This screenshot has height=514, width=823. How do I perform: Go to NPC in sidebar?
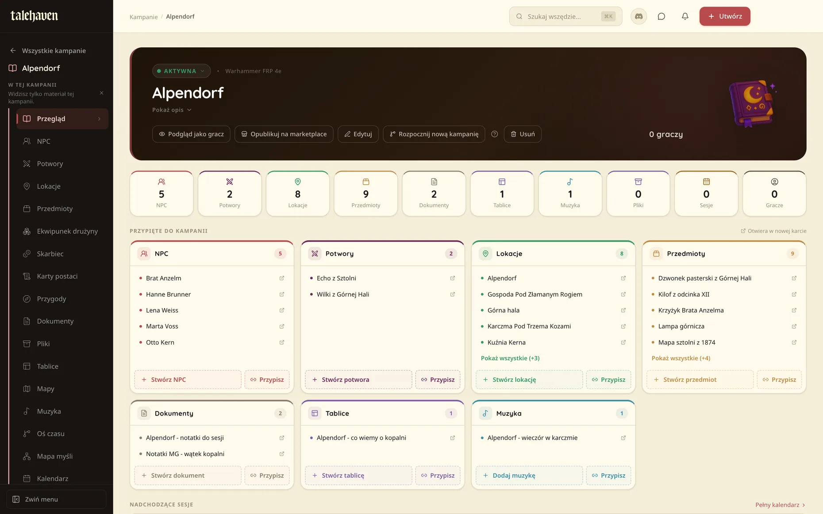pos(62,141)
